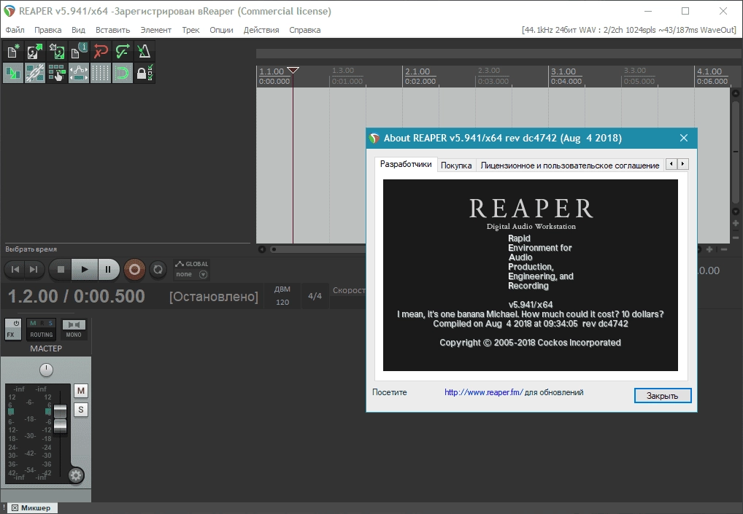Toggle master MONO button
Image resolution: width=743 pixels, height=514 pixels.
(74, 329)
